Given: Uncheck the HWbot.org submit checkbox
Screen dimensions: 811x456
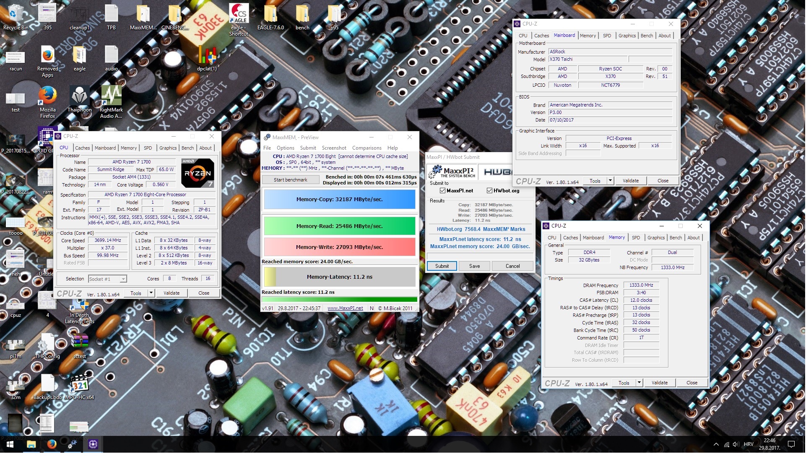Looking at the screenshot, I should 489,191.
